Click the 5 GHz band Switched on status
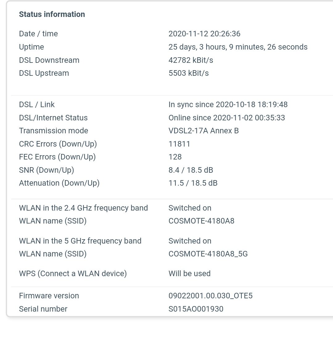333x359 pixels. (190, 241)
